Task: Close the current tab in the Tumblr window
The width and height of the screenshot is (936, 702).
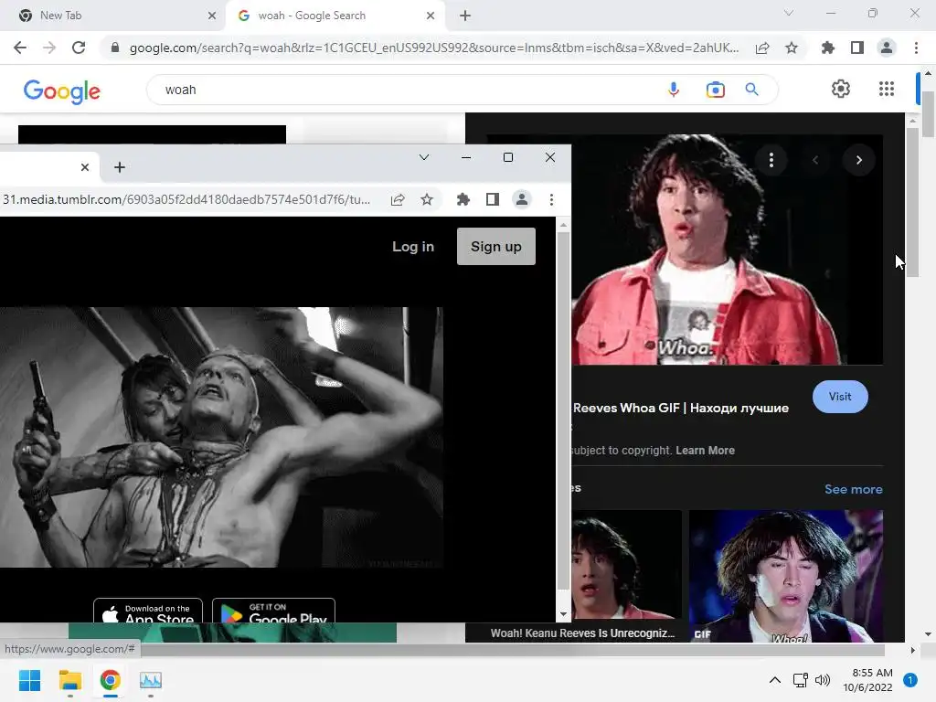Action: pos(85,167)
